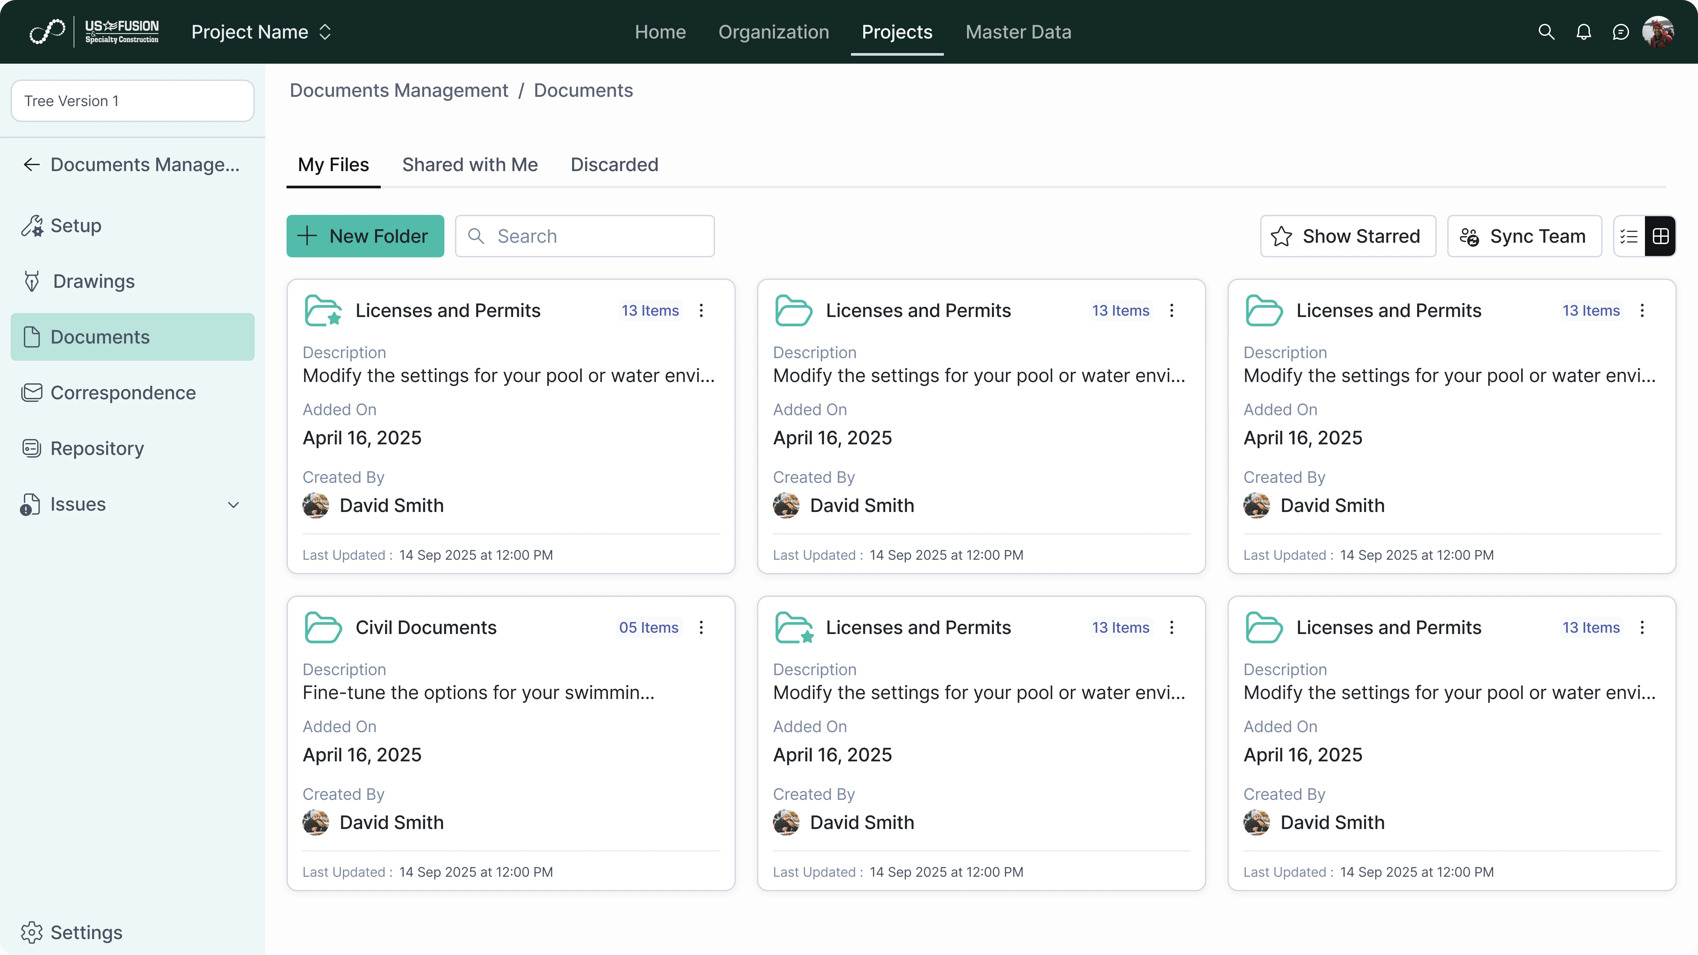Open the chat/messages icon in the header
The height and width of the screenshot is (955, 1698).
1621,32
